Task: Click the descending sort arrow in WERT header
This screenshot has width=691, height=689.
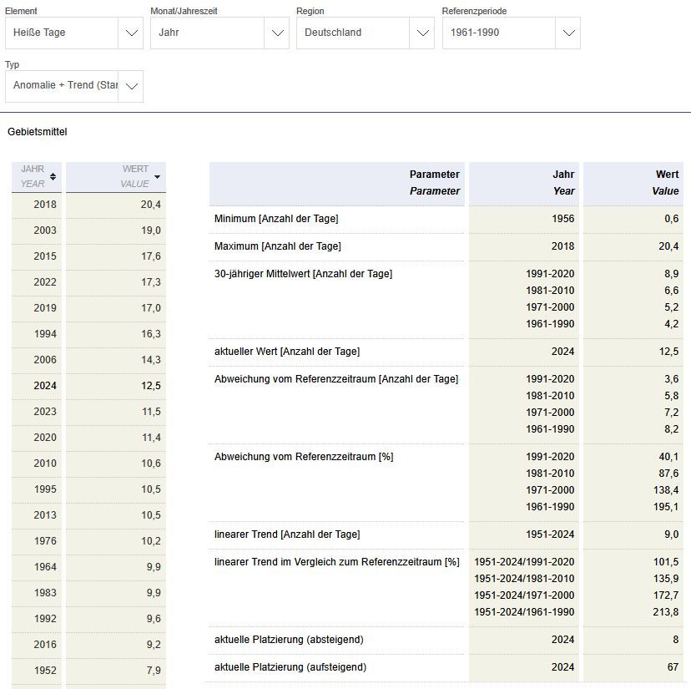Action: [158, 176]
